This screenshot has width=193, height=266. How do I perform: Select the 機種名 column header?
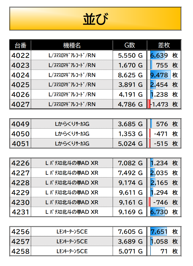[72, 45]
